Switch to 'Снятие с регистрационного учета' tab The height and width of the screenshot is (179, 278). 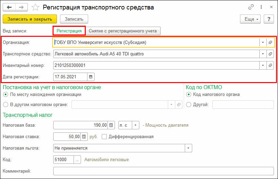click(x=123, y=31)
